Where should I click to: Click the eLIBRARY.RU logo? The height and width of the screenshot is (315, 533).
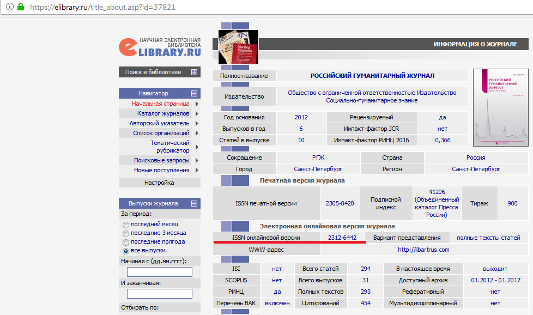pyautogui.click(x=160, y=47)
